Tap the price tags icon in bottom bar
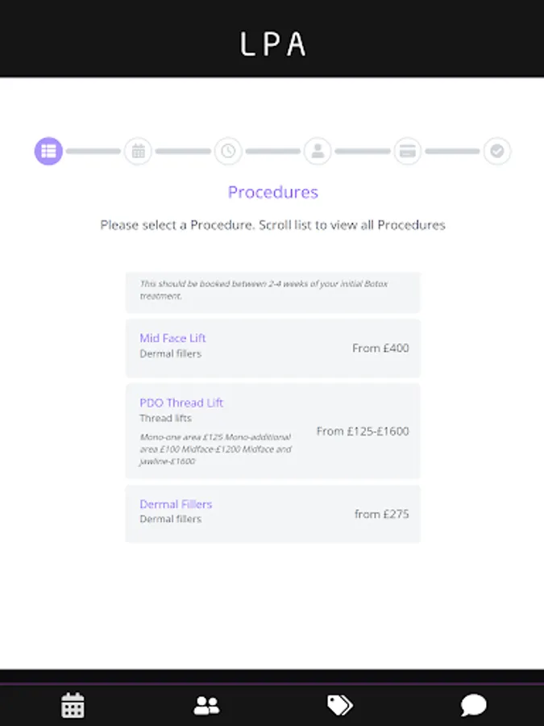This screenshot has height=726, width=544. pos(339,705)
